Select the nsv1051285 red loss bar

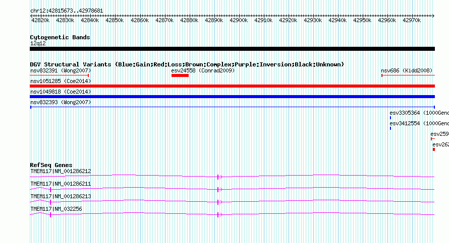click(232, 86)
